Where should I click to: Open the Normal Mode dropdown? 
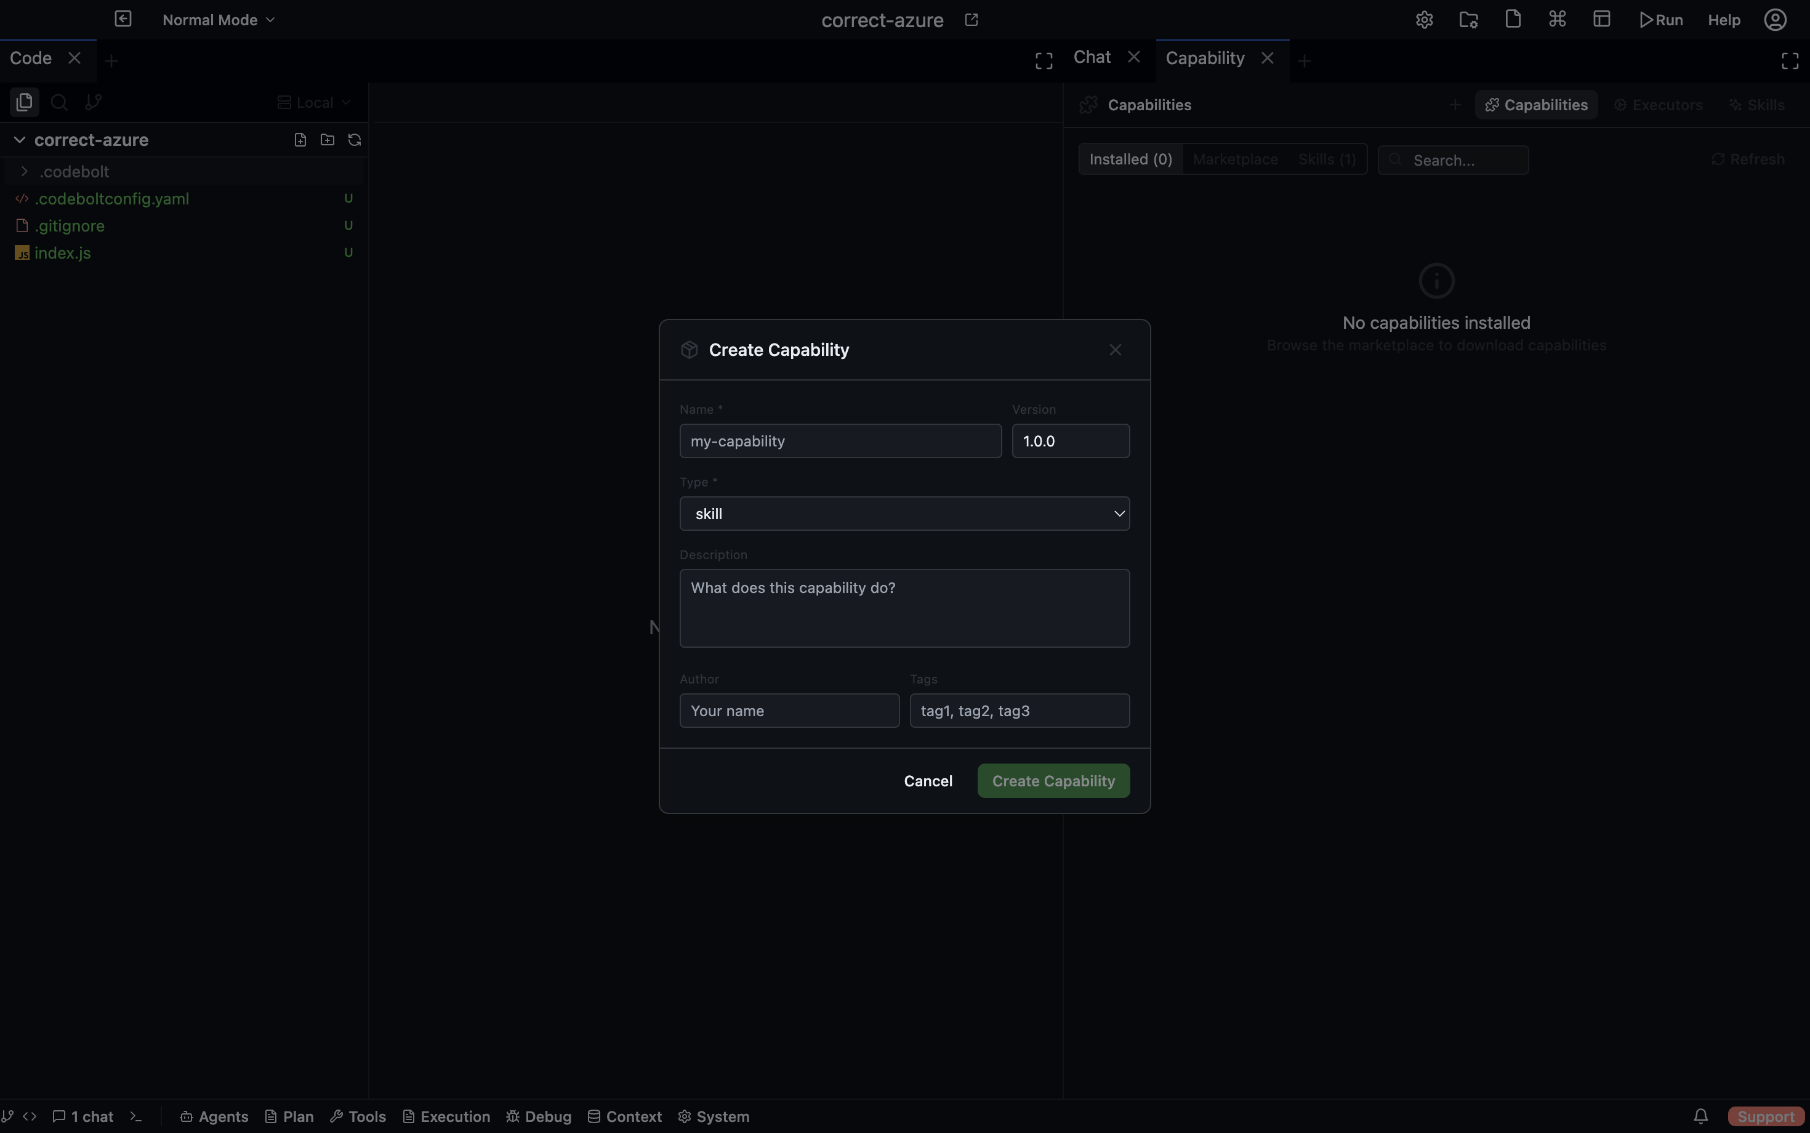click(219, 20)
